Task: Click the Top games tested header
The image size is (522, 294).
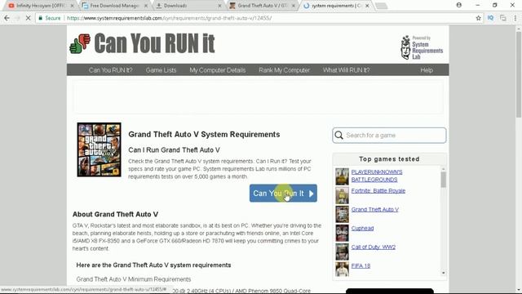Action: [x=389, y=159]
